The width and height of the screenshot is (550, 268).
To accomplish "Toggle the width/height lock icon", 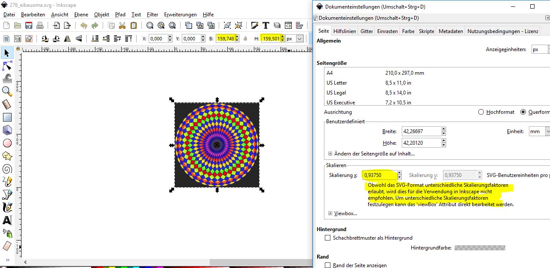I will pos(245,39).
